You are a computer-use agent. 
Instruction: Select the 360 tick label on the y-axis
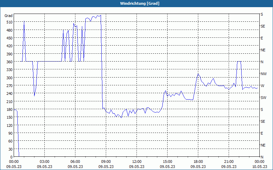(10, 62)
